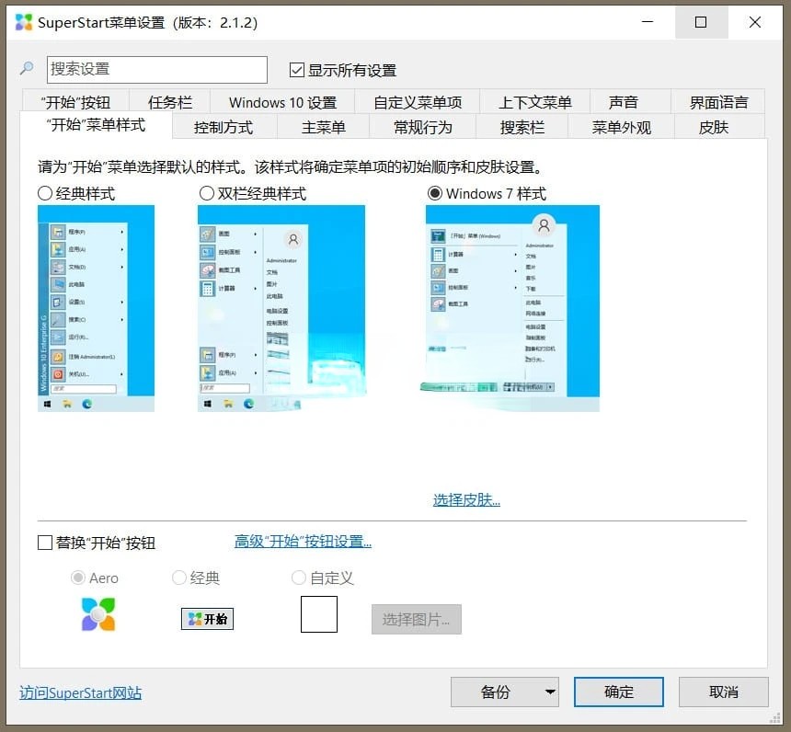
Task: Click the Windows 7 style preview thumbnail
Action: pos(512,308)
